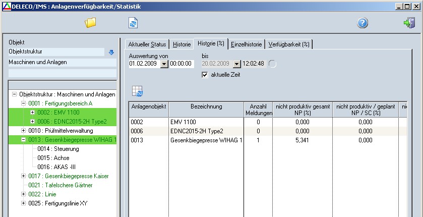Open help via blue question mark icon
The width and height of the screenshot is (423, 217).
362,23
